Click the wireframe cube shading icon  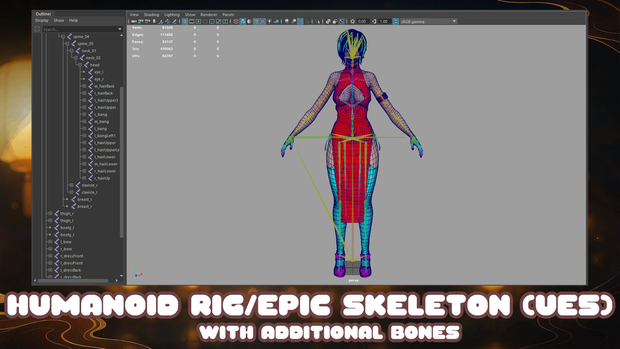(236, 22)
